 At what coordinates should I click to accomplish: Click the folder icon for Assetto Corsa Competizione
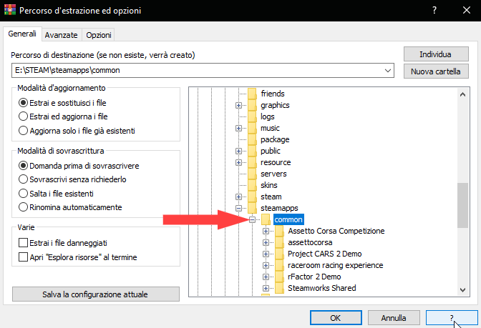pos(278,231)
